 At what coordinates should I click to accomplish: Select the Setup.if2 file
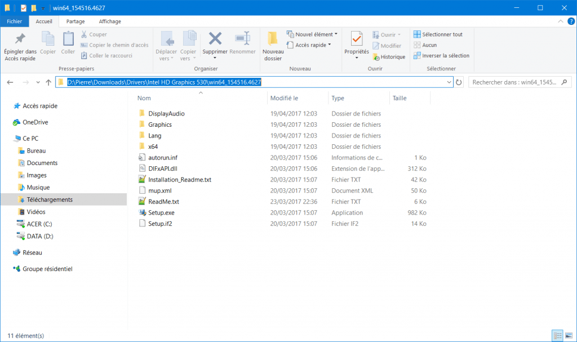[160, 224]
